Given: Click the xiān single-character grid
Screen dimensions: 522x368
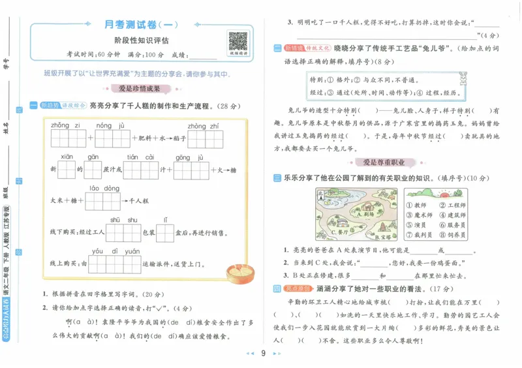Looking at the screenshot, I should pos(67,170).
